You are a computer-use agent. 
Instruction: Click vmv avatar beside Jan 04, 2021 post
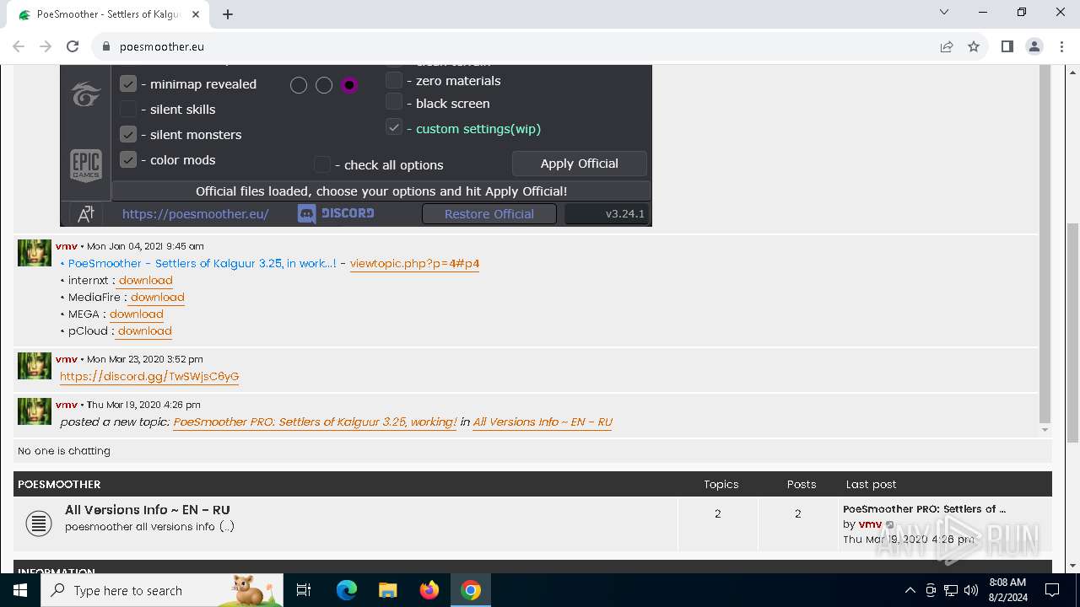(35, 253)
